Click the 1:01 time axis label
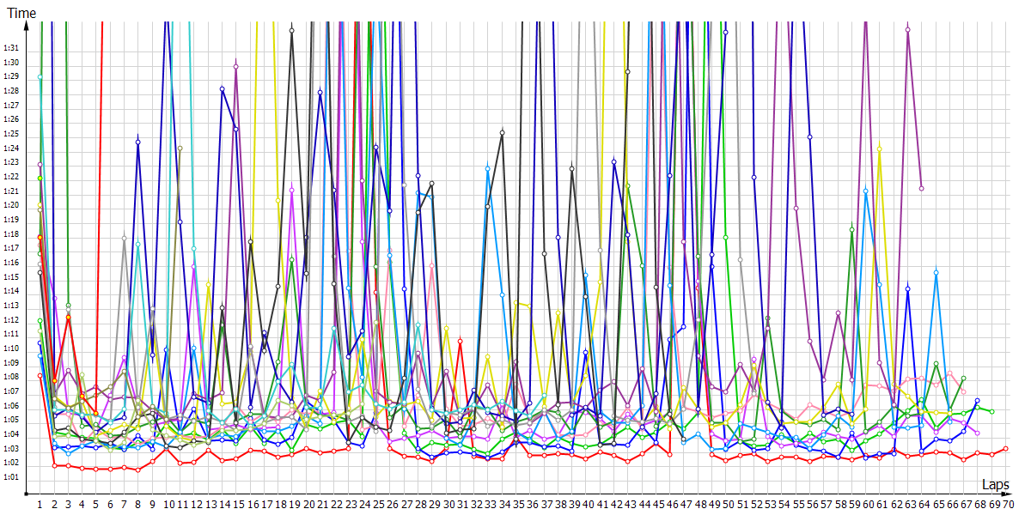Viewport: 1031px width, 515px height. tap(11, 476)
